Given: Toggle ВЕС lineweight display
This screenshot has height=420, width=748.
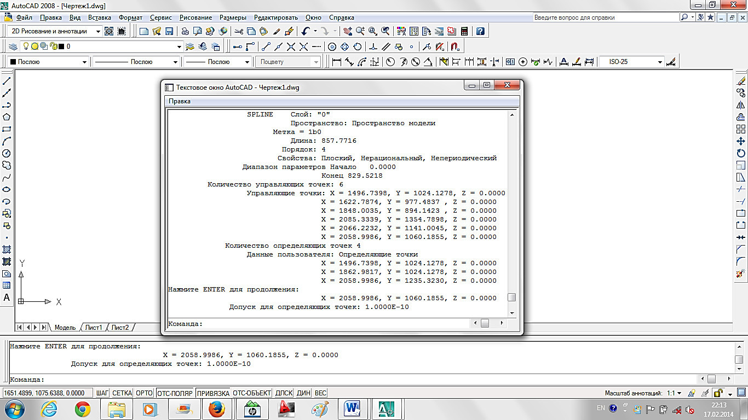Looking at the screenshot, I should pos(320,393).
